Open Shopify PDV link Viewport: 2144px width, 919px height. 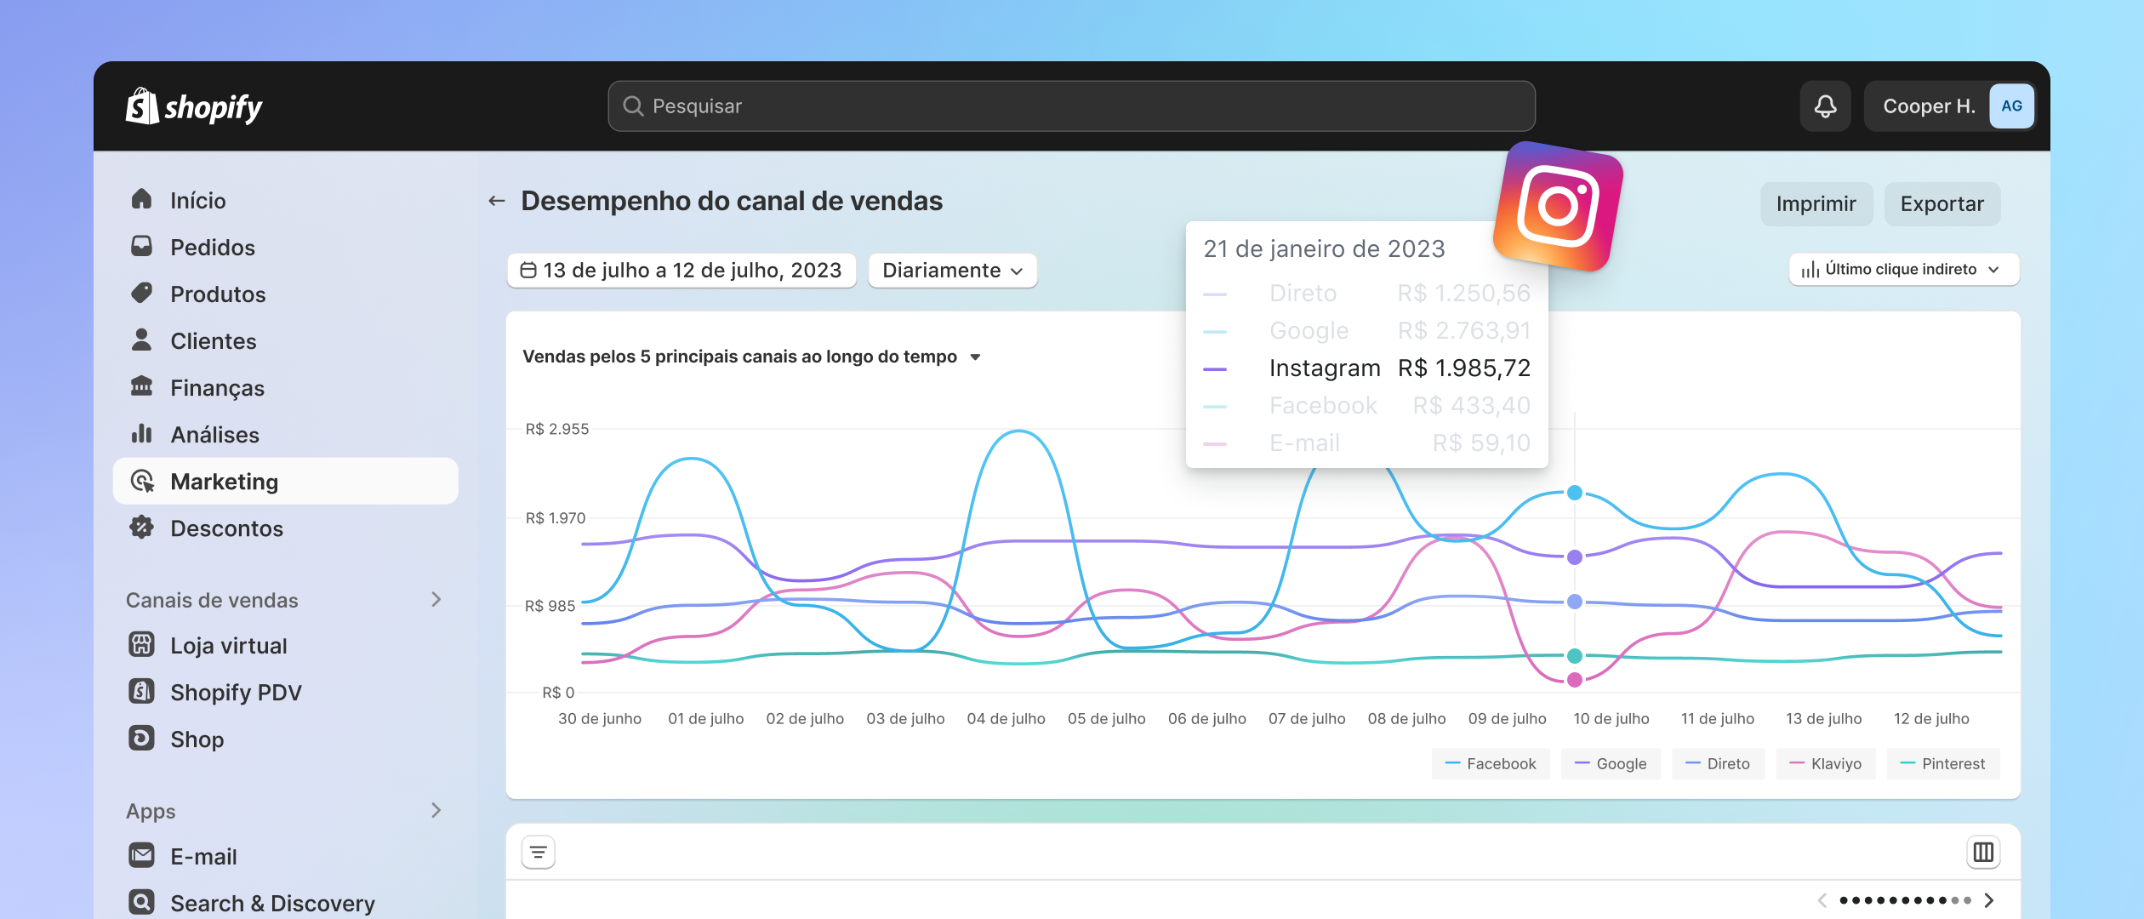pyautogui.click(x=236, y=692)
